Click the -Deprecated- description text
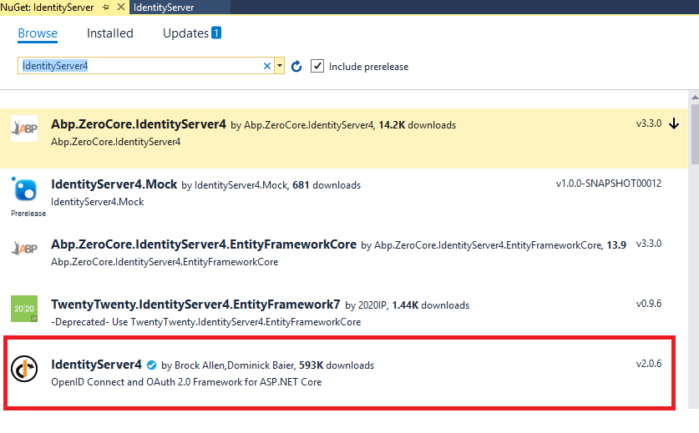Screen dimensions: 699x433 (x=206, y=322)
